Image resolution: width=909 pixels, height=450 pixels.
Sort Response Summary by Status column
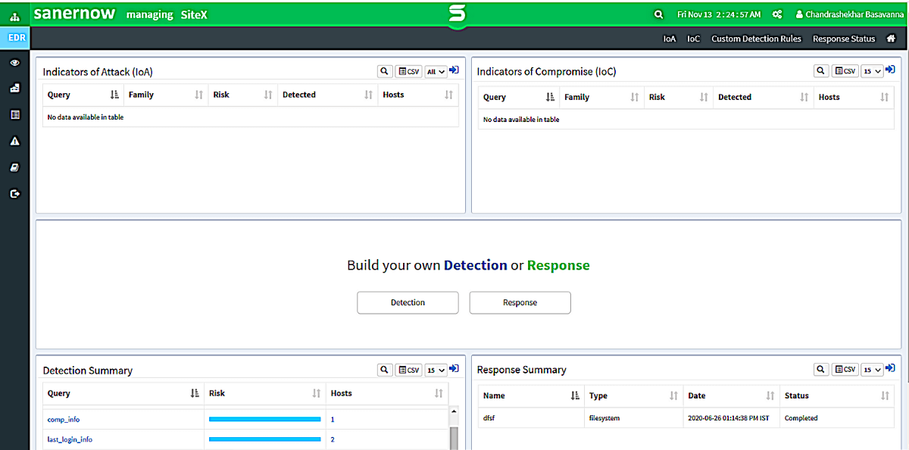[x=837, y=395]
